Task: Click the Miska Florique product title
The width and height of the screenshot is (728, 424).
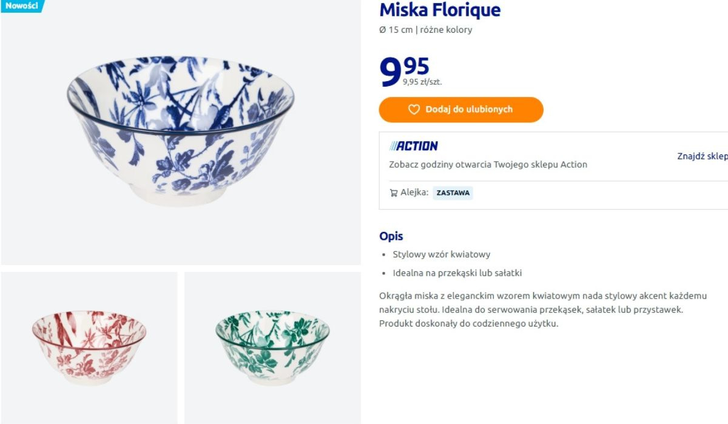Action: pyautogui.click(x=440, y=10)
